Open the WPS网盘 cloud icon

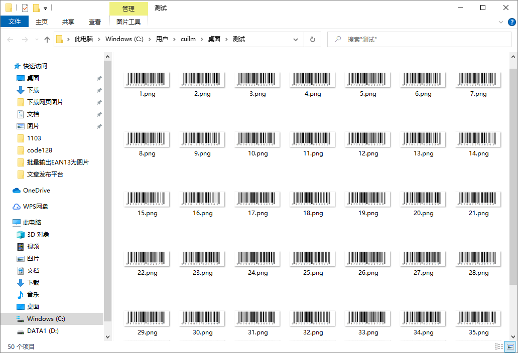coord(17,207)
